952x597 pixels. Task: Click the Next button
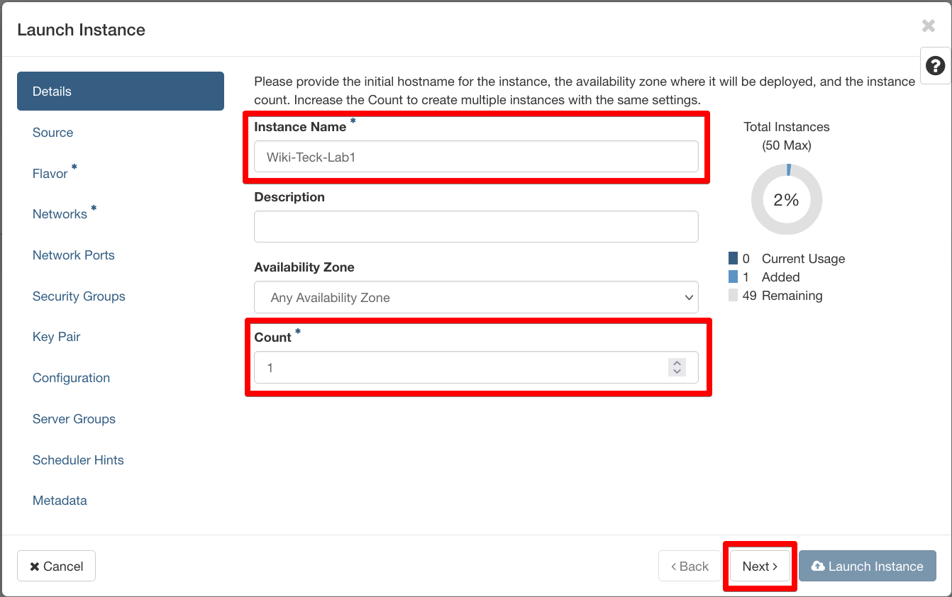click(760, 567)
